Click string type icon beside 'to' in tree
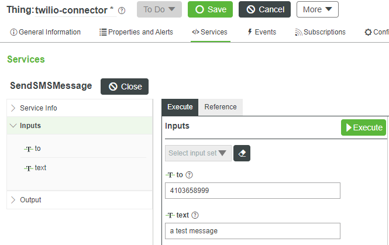 28,149
